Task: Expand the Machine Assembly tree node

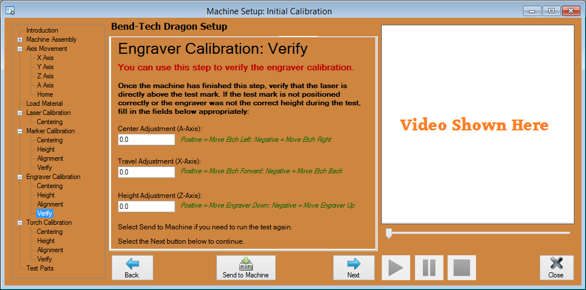Action: tap(19, 39)
